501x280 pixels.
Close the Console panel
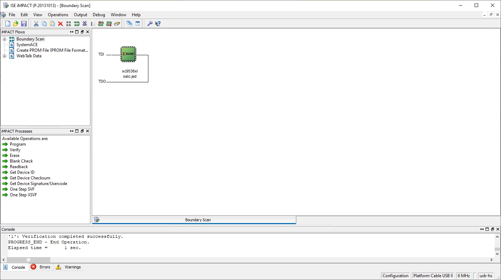tap(498, 229)
